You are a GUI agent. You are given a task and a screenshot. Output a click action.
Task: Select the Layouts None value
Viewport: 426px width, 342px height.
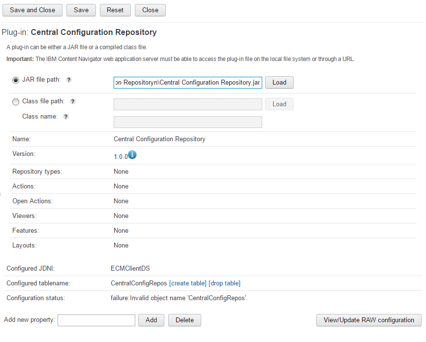[x=121, y=245]
